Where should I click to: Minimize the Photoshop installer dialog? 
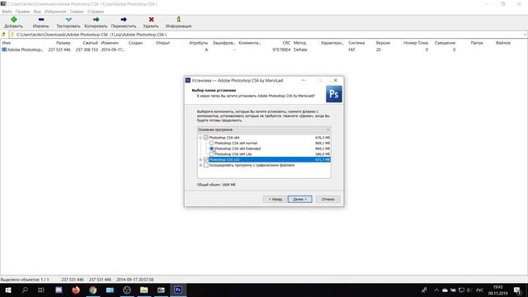[x=303, y=81]
